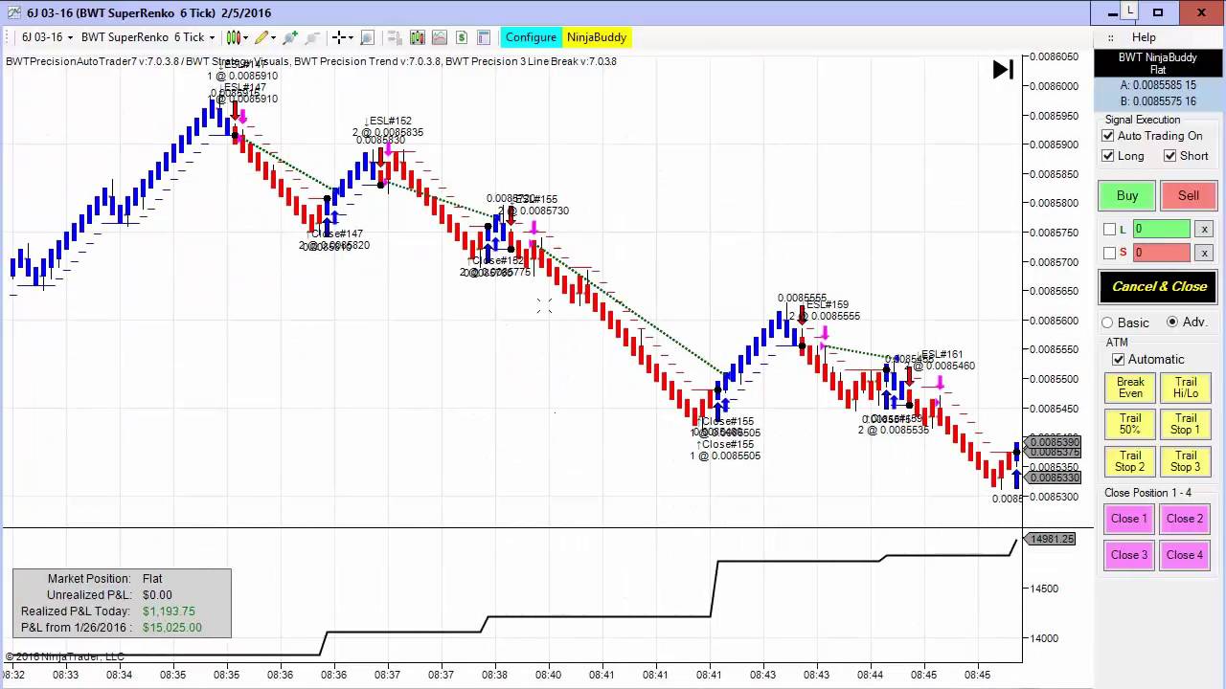Open the chart properties icon
This screenshot has width=1226, height=689.
[484, 37]
